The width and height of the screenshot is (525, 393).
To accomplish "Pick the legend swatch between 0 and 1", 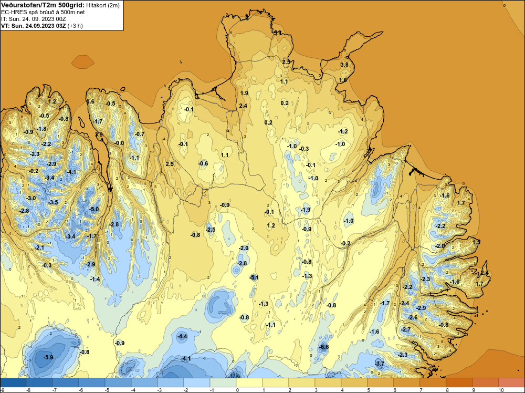I will (249, 382).
